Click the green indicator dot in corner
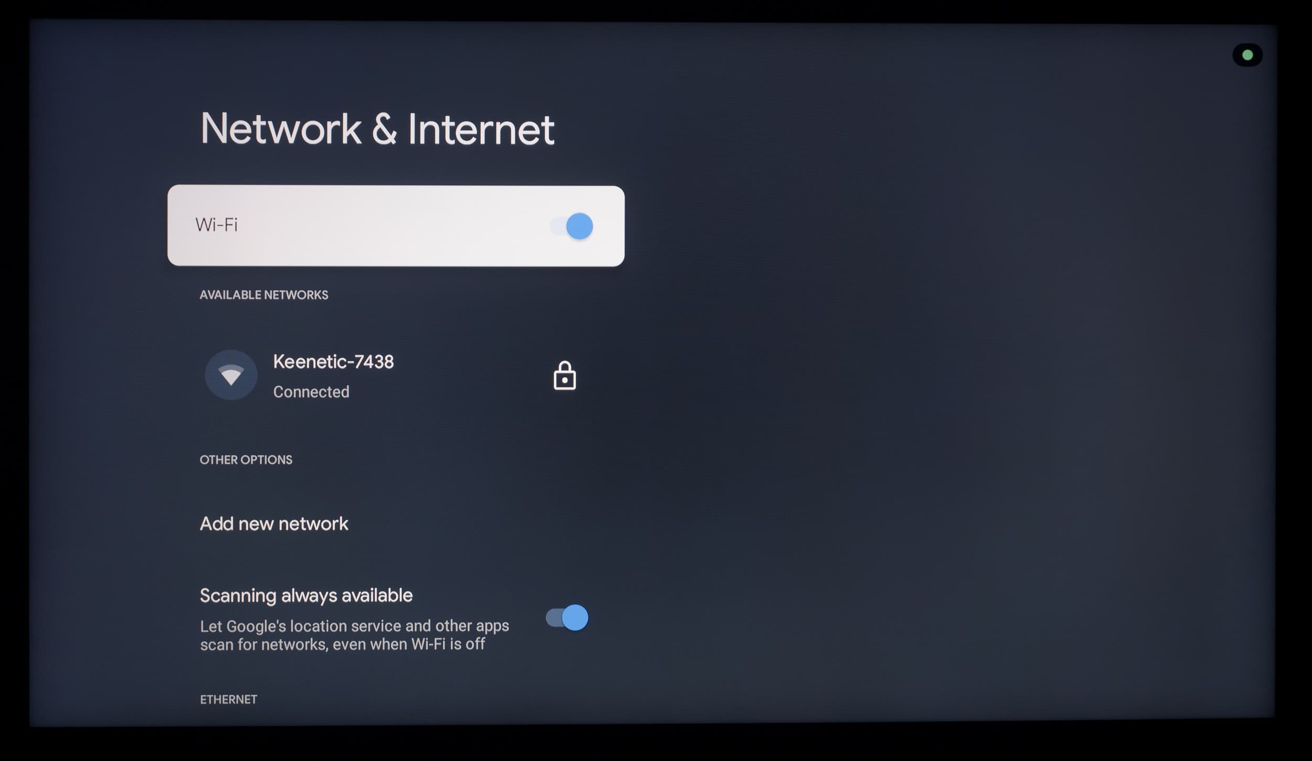 [1247, 55]
